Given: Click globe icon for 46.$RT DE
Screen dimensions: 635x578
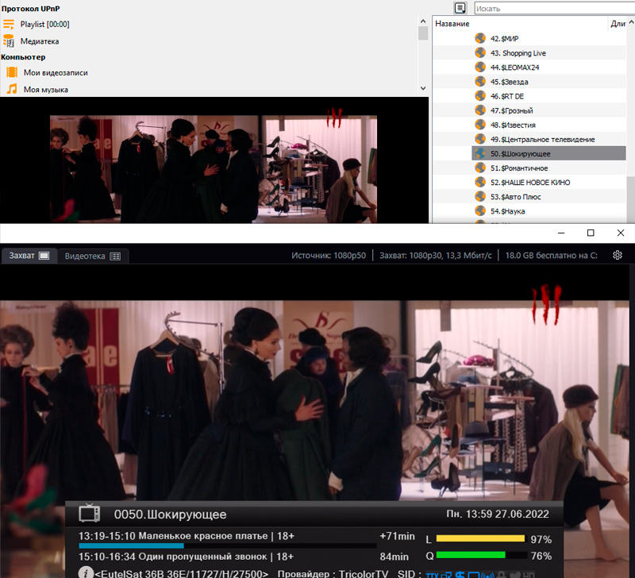Looking at the screenshot, I should [480, 96].
